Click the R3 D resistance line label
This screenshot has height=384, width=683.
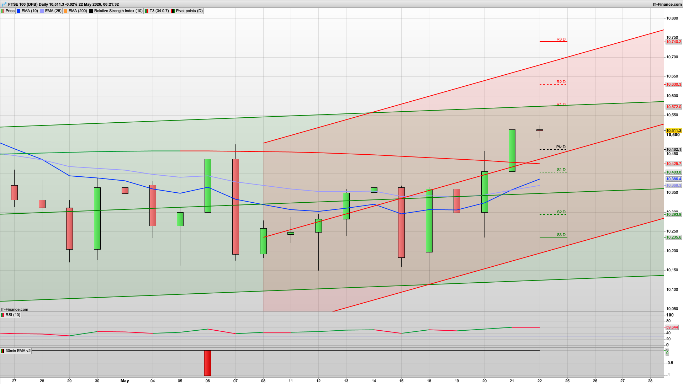tap(561, 39)
